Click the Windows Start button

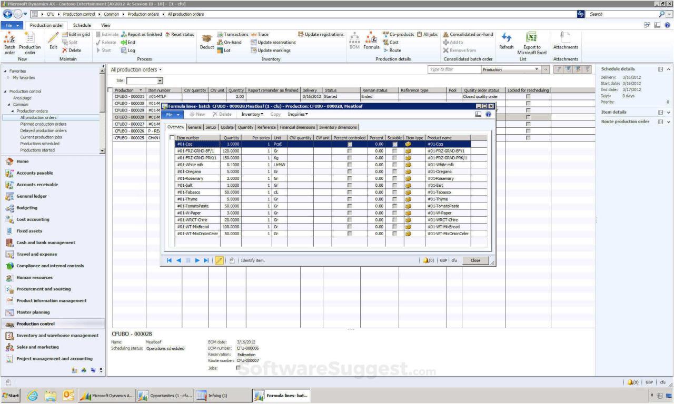coord(11,396)
